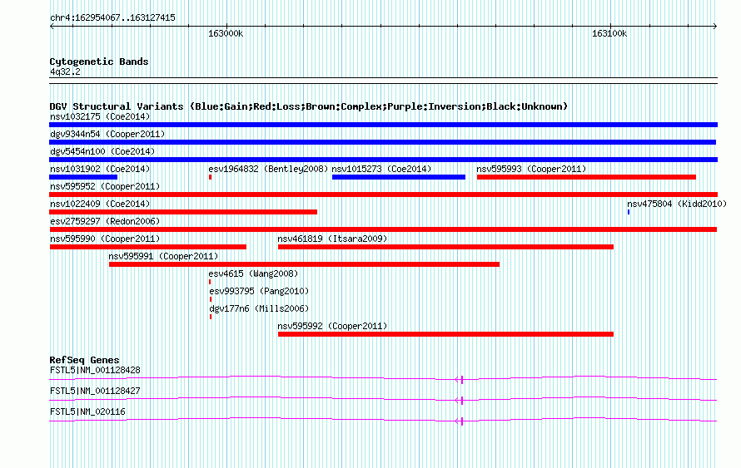Click the red nsv595991 loss bar
This screenshot has height=468, width=741.
click(305, 264)
